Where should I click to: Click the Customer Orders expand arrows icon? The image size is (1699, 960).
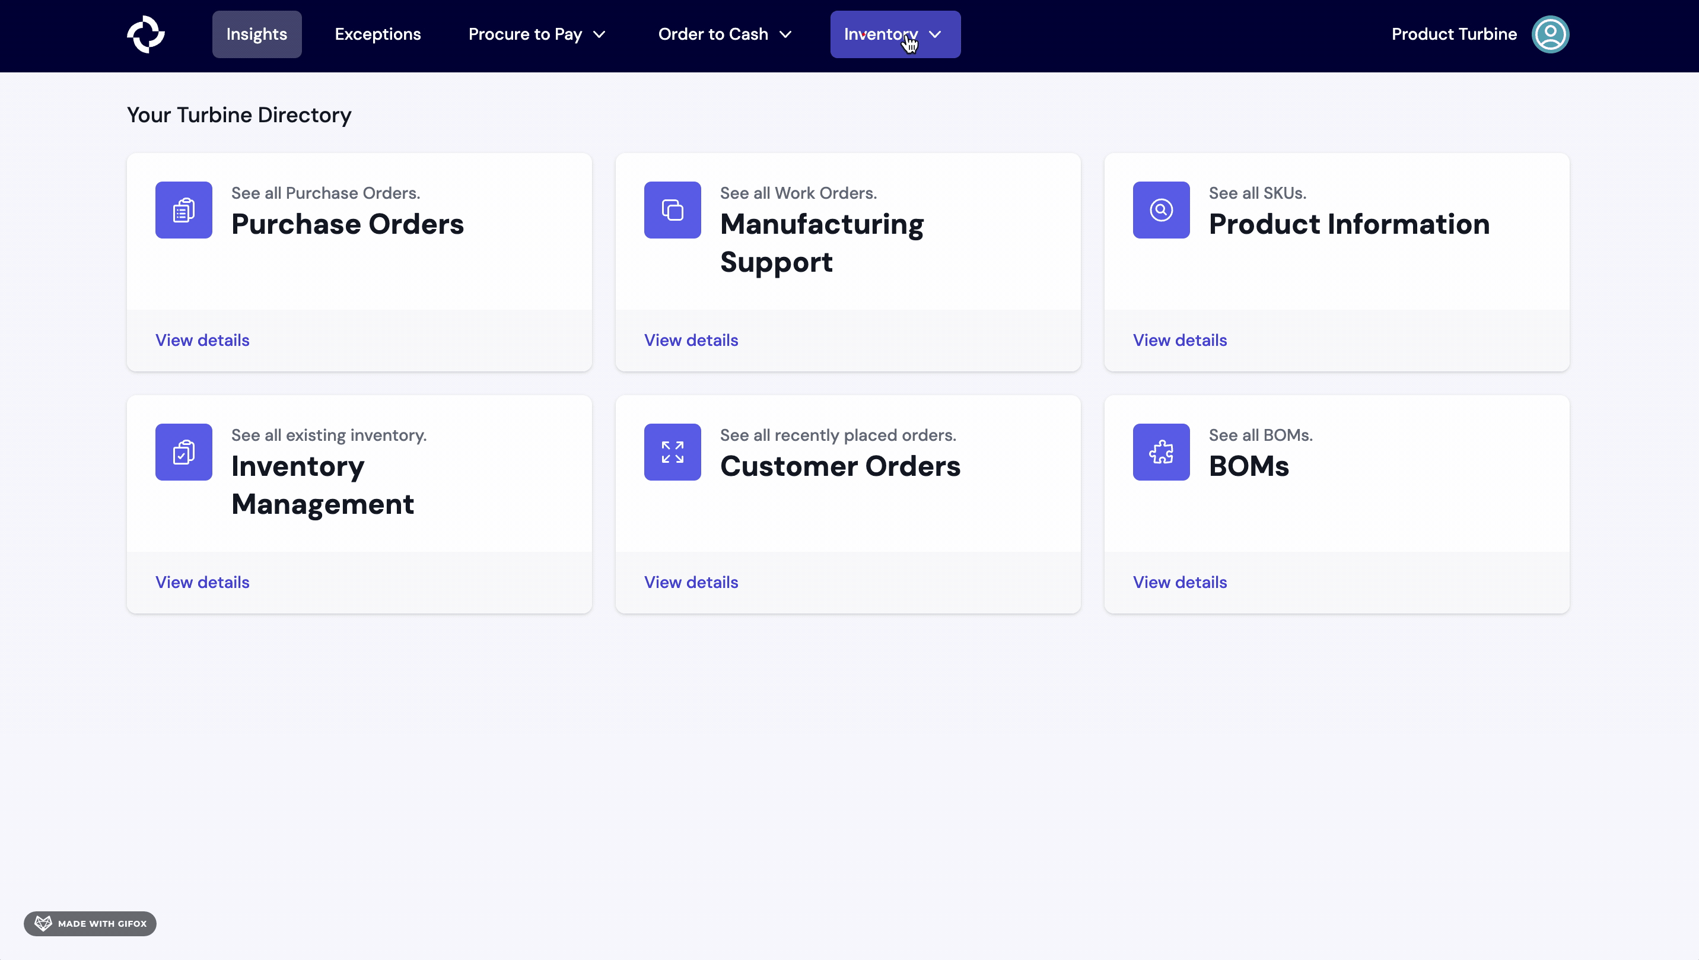point(672,452)
